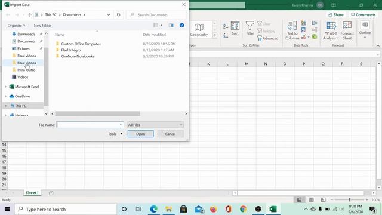This screenshot has width=382, height=215.
Task: Open Microsoft Store from the taskbar
Action: pos(183,209)
